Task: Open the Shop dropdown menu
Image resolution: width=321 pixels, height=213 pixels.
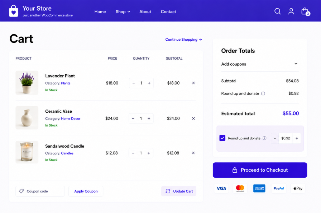Action: 123,12
